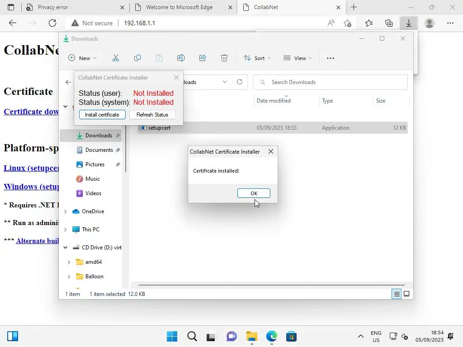Expand the address bar history dropdown

click(225, 82)
